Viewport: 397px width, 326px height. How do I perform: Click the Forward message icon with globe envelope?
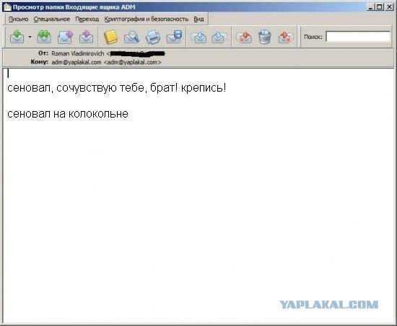coord(65,37)
